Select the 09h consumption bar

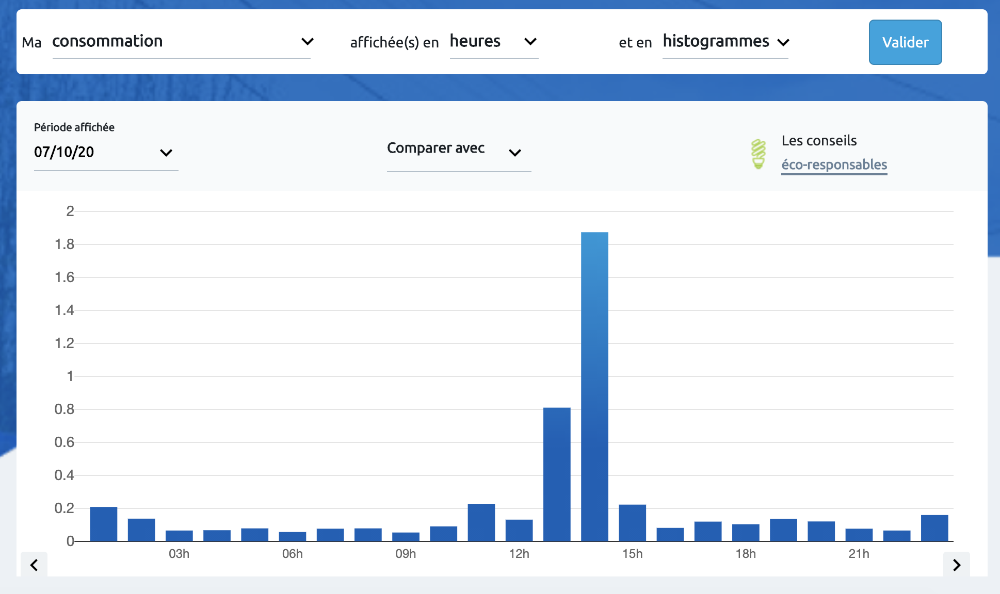point(406,537)
